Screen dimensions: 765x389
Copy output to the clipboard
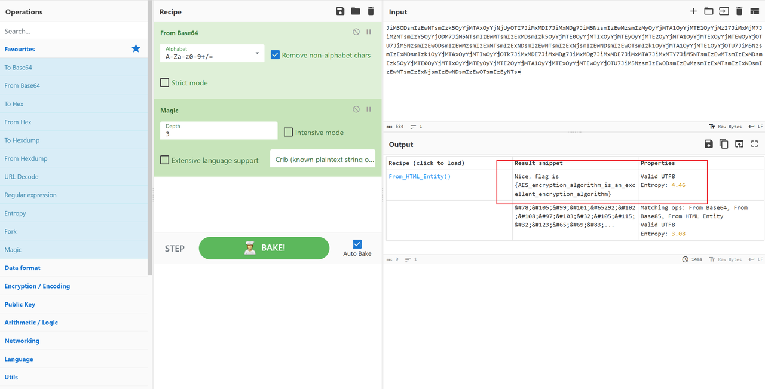(724, 144)
